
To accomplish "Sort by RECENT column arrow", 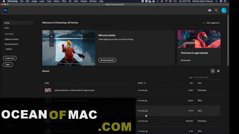I will [145, 83].
